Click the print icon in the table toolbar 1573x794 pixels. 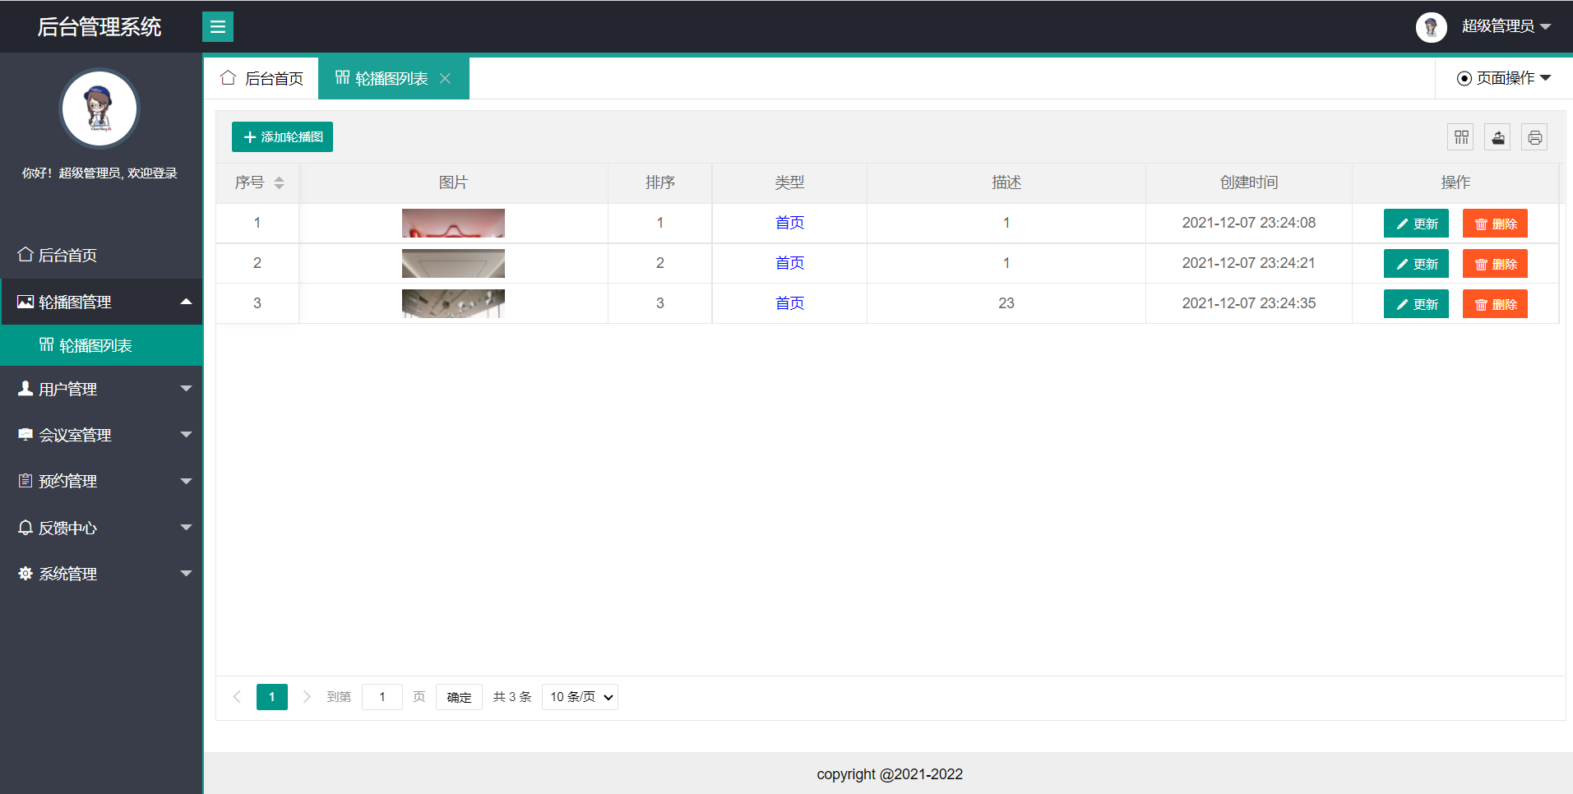(x=1534, y=137)
